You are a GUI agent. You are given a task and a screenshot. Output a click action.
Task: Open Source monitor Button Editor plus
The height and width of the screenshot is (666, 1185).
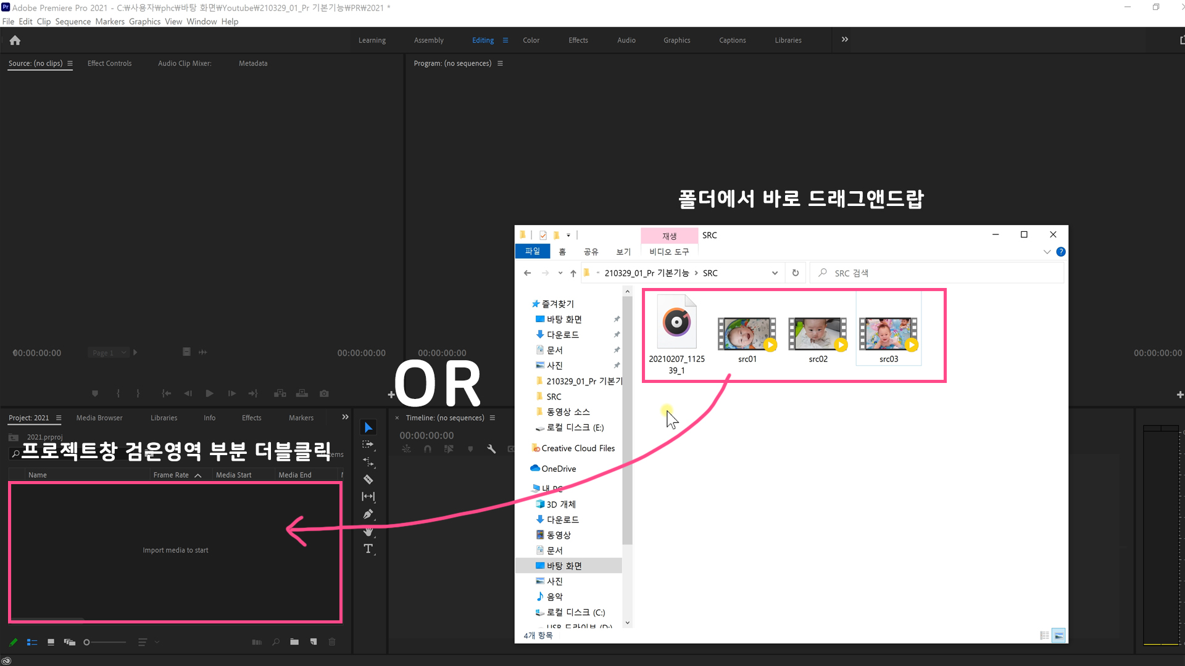[391, 395]
